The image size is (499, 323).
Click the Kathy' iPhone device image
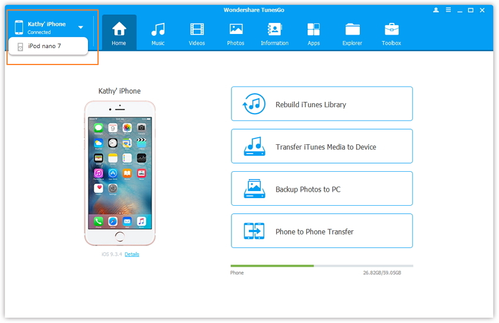click(120, 173)
